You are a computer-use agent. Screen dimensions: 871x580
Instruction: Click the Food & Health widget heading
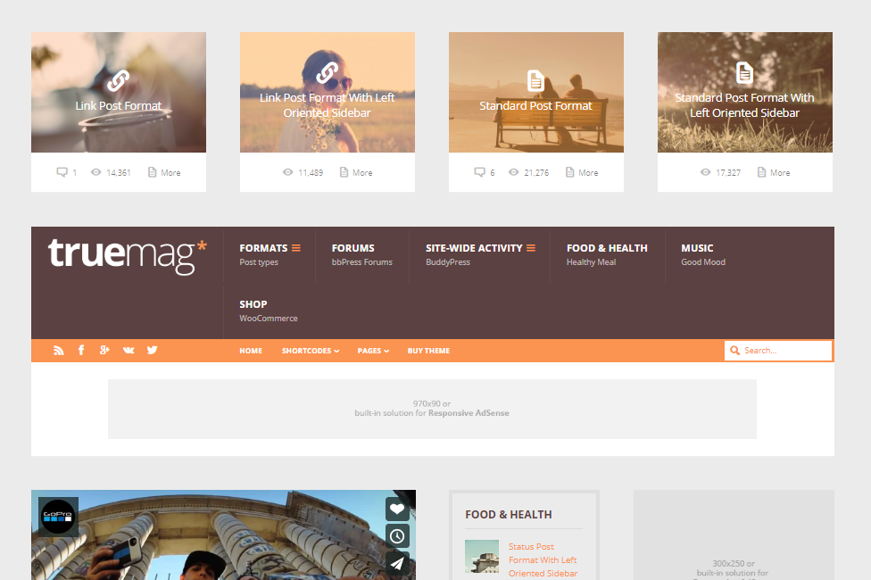(509, 515)
